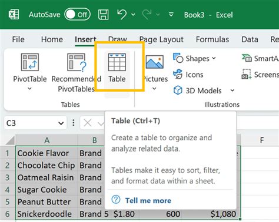Click the Chocolate Chip cell
279x222 pixels.
pos(46,165)
